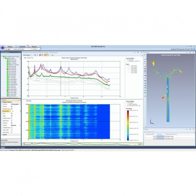This screenshot has width=196, height=196.
Task: Click the orange highlighted chart mode icon
Action: [x=45, y=55]
